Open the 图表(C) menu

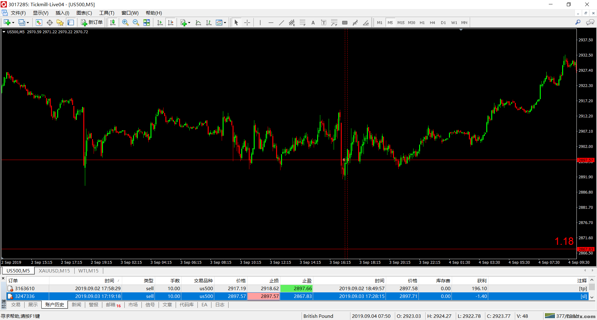pos(84,13)
